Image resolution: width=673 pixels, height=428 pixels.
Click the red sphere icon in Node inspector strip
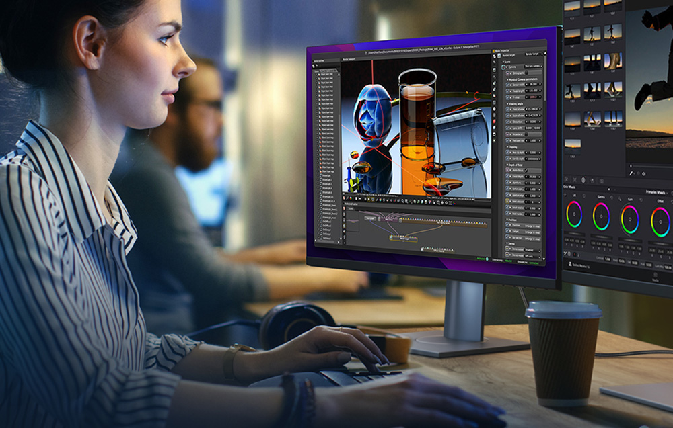coord(494,121)
